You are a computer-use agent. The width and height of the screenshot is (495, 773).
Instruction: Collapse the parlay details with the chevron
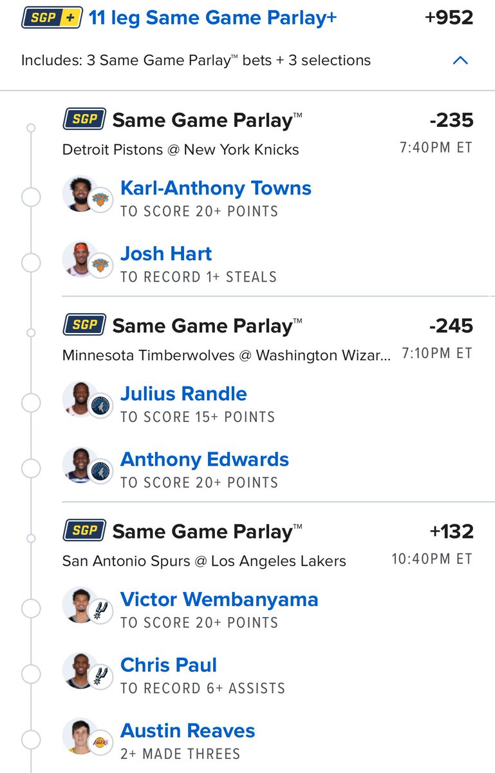point(460,61)
